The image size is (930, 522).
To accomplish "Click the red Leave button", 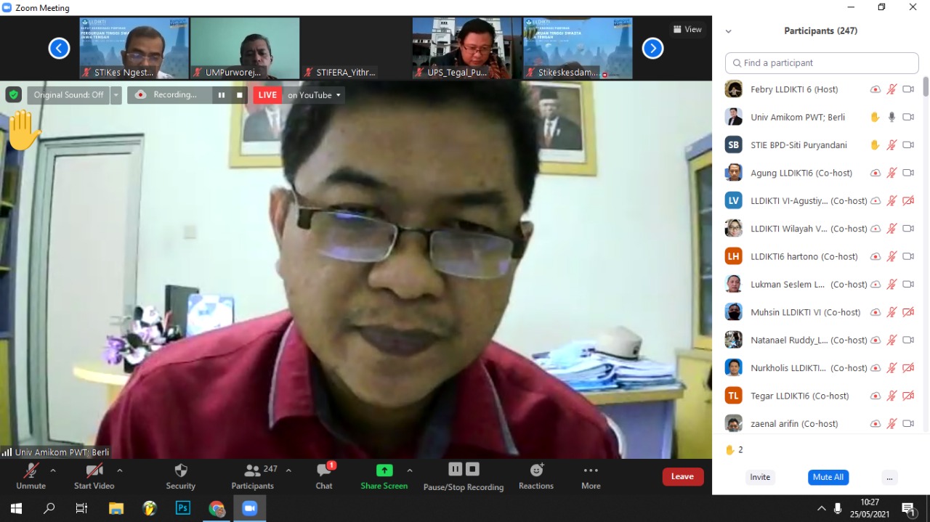I will 682,476.
